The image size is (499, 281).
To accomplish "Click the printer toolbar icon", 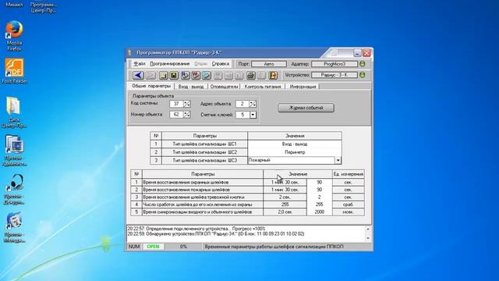I will pyautogui.click(x=251, y=75).
